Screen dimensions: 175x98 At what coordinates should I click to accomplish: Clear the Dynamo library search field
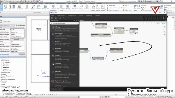coord(77,23)
